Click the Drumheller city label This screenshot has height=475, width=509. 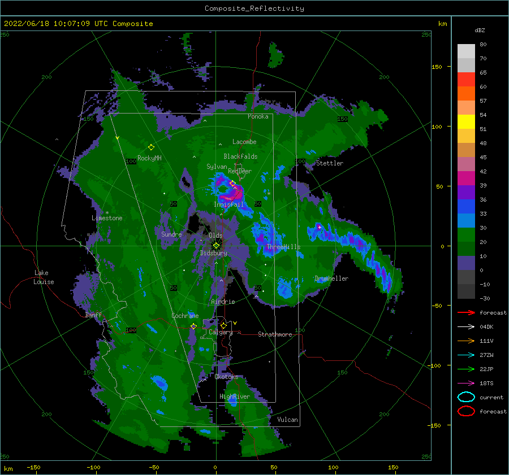(x=331, y=278)
